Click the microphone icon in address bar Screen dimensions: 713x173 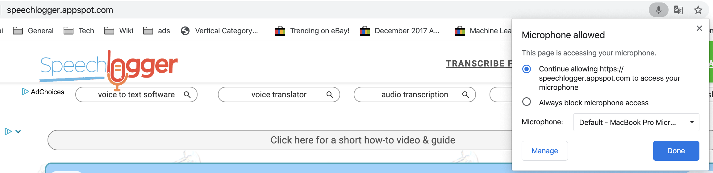click(658, 10)
